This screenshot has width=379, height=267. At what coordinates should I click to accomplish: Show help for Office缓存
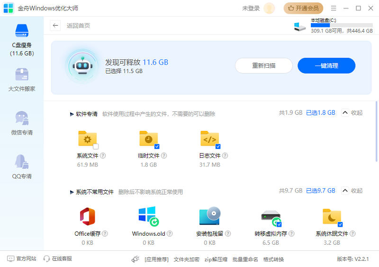105,234
